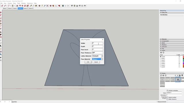Toggle visibility checkbox for Layer6
The image size is (184, 103).
pos(179,67)
